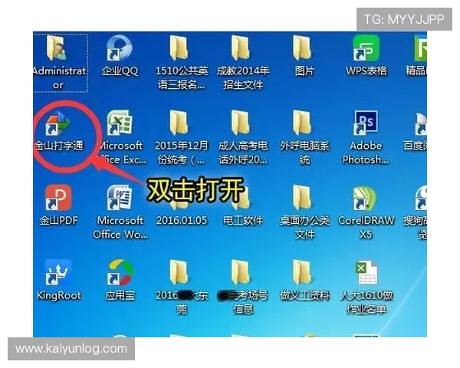
Task: Select the 百度 shortcut at right edge
Action: 421,123
